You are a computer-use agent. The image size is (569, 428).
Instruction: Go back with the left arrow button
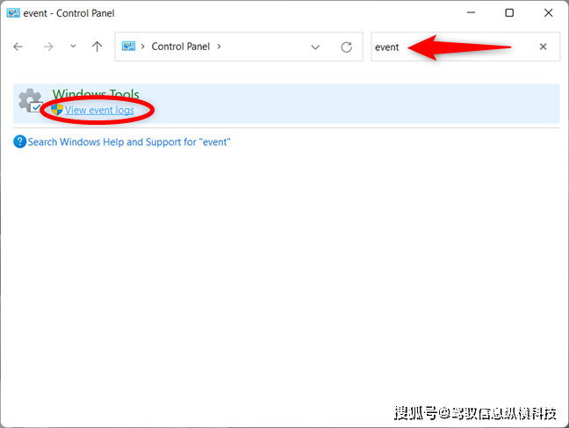[18, 47]
